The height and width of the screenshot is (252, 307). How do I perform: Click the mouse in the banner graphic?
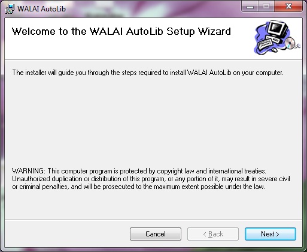pos(275,49)
